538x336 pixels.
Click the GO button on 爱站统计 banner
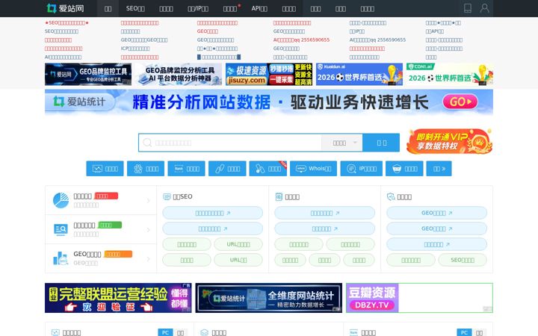tap(460, 102)
